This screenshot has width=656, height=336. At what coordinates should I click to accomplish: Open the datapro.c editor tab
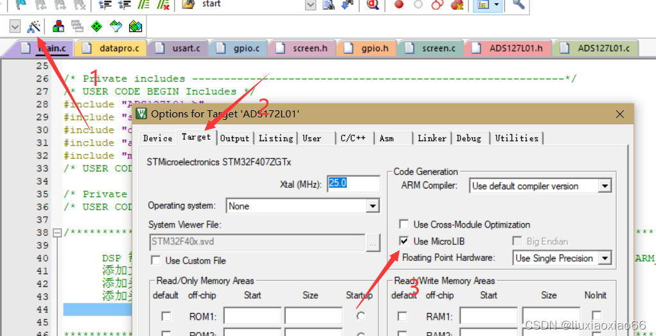(x=112, y=48)
